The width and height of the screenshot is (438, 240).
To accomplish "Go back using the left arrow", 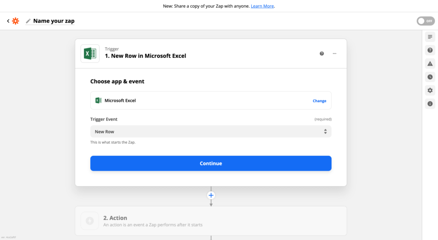I will pos(8,21).
